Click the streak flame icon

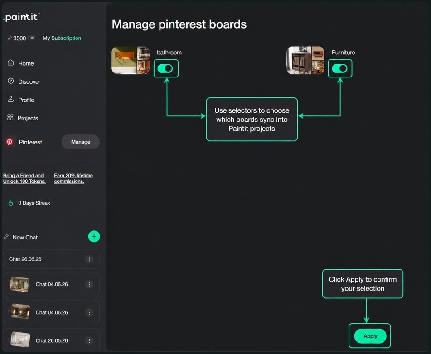(x=11, y=203)
